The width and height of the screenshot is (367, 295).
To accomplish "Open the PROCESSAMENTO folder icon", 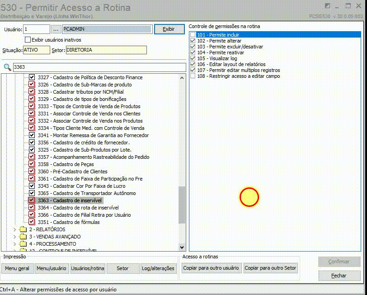I will (23, 244).
